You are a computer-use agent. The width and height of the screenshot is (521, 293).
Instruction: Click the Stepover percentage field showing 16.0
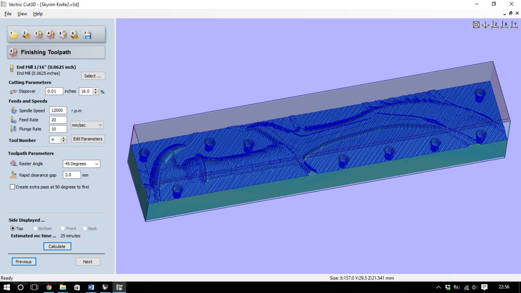pos(86,91)
